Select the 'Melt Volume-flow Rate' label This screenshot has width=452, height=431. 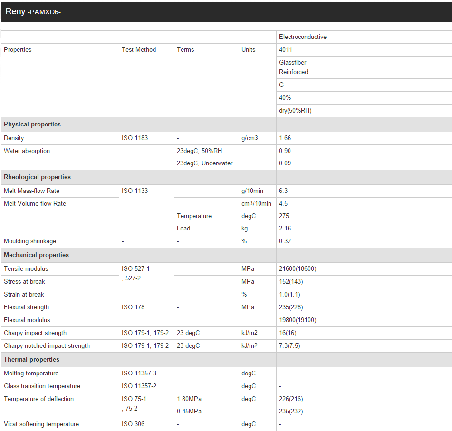35,203
